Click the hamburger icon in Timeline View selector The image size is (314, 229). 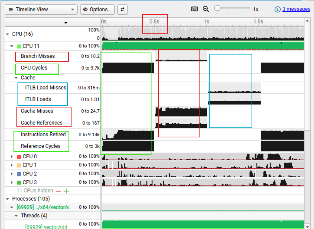(11, 10)
